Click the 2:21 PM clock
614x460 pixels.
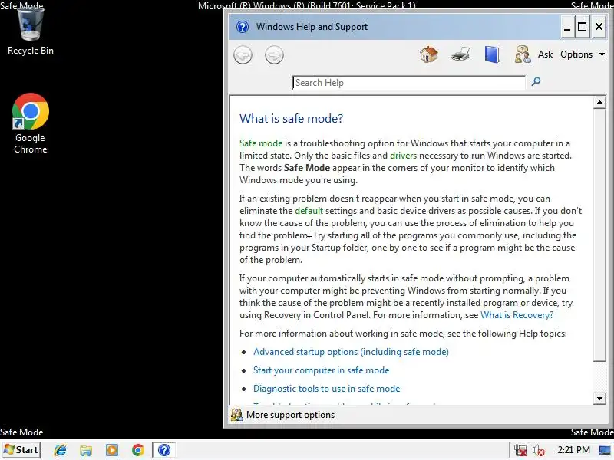[573, 450]
